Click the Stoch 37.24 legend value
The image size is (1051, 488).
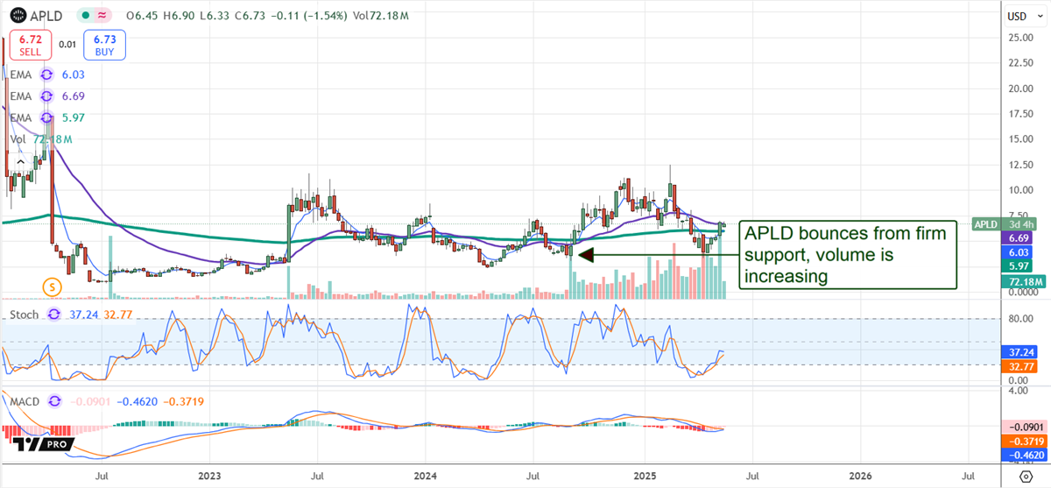click(x=83, y=313)
